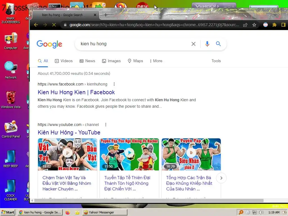The height and width of the screenshot is (216, 288).
Task: Play the Tôn Ngộ Không Vs Hacker thumbnail
Action: (x=129, y=154)
